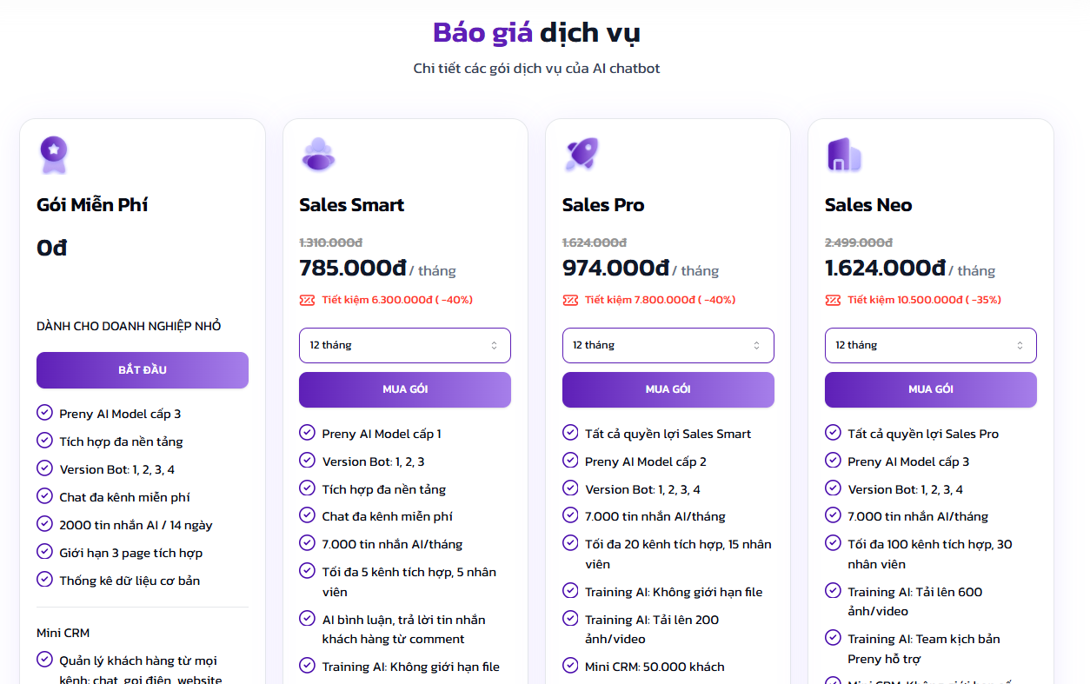
Task: Click MUA GÓI for the Sales Smart plan
Action: point(405,389)
